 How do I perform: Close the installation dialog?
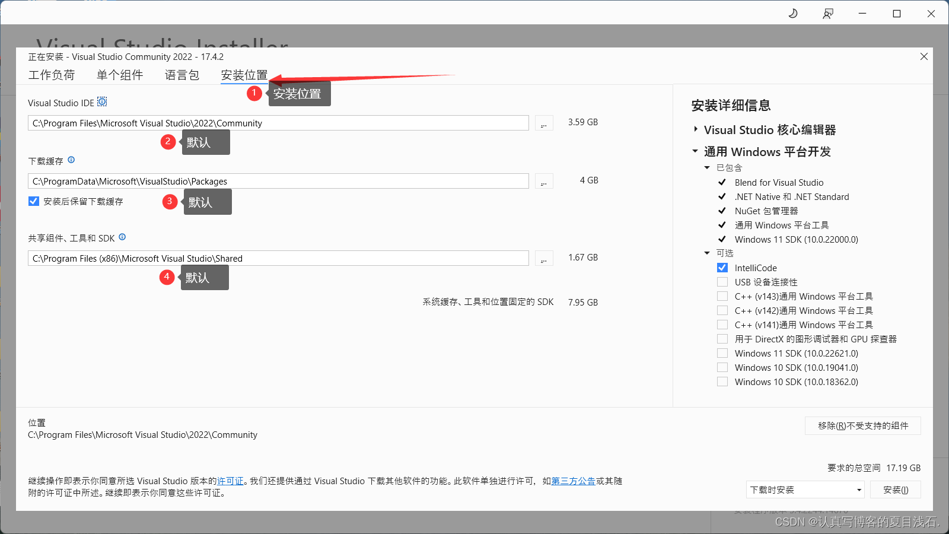(923, 56)
